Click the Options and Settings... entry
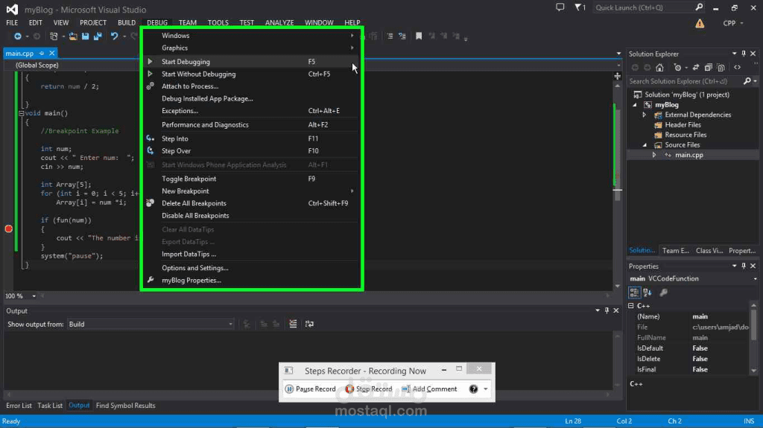The image size is (763, 428). pos(252,268)
